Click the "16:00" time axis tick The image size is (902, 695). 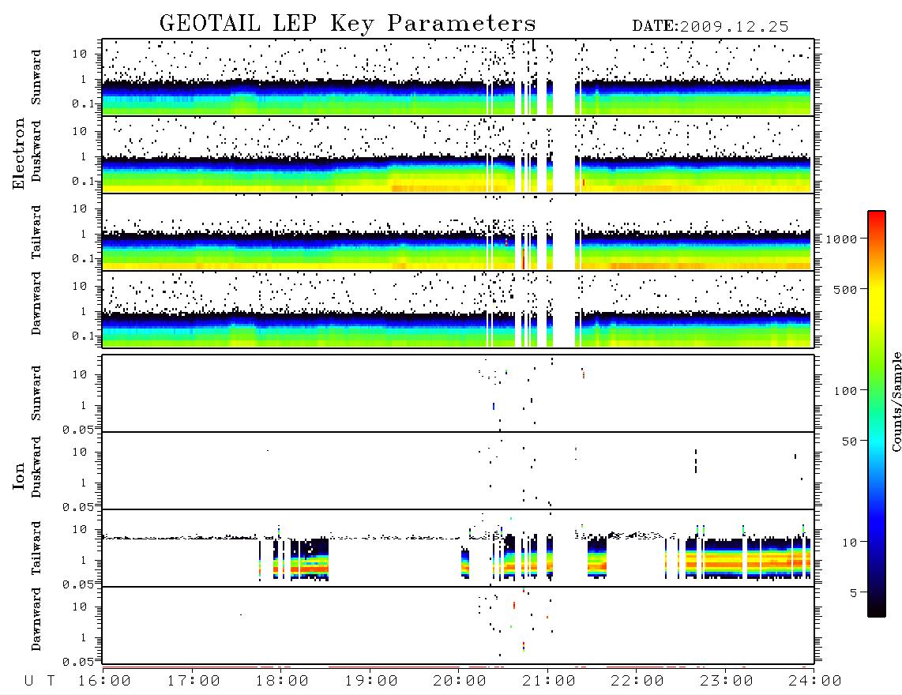point(104,682)
